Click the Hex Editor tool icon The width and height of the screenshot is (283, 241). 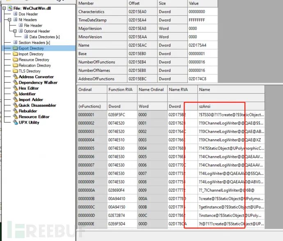tap(16, 88)
